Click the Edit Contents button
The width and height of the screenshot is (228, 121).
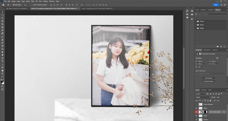click(x=208, y=78)
